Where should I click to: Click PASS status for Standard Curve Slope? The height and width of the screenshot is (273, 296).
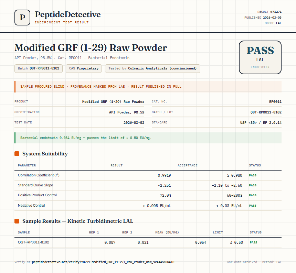(253, 185)
